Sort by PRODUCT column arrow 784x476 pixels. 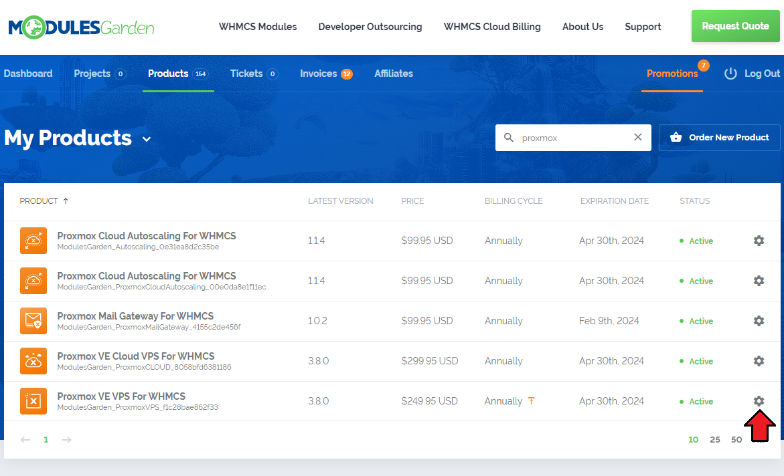[x=66, y=201]
